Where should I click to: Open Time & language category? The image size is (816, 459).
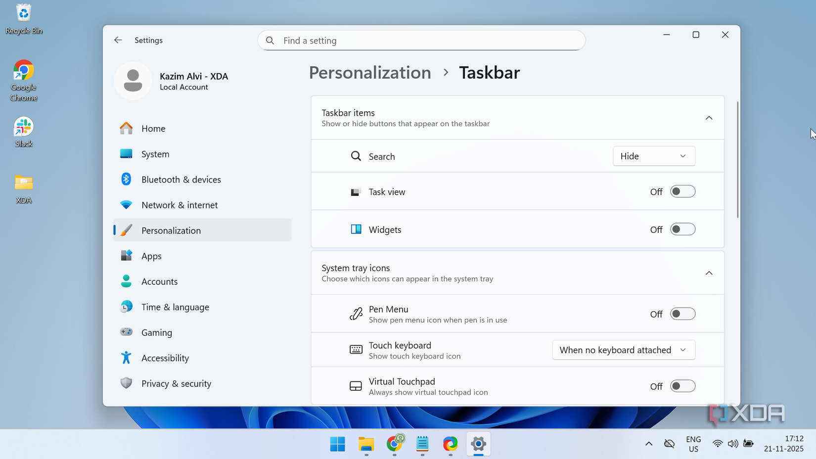202,307
